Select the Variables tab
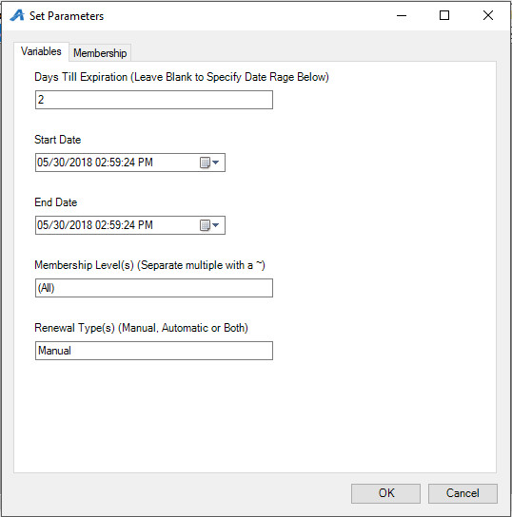 41,51
